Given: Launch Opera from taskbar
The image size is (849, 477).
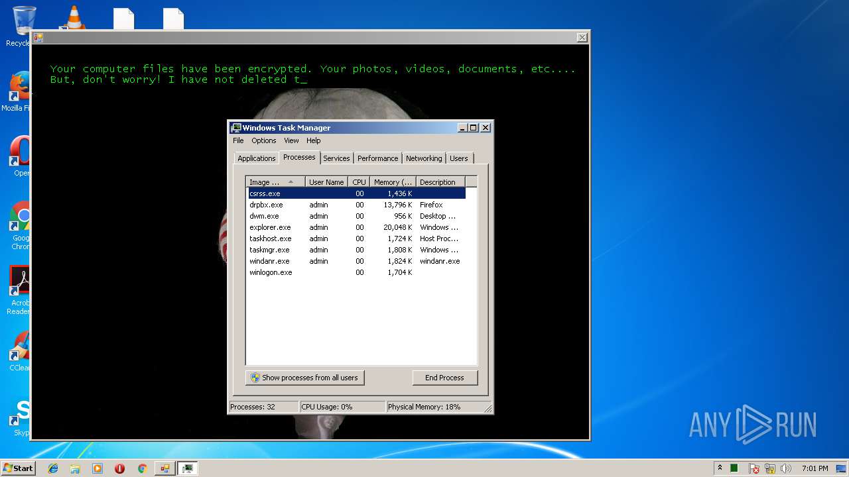Looking at the screenshot, I should (x=119, y=468).
